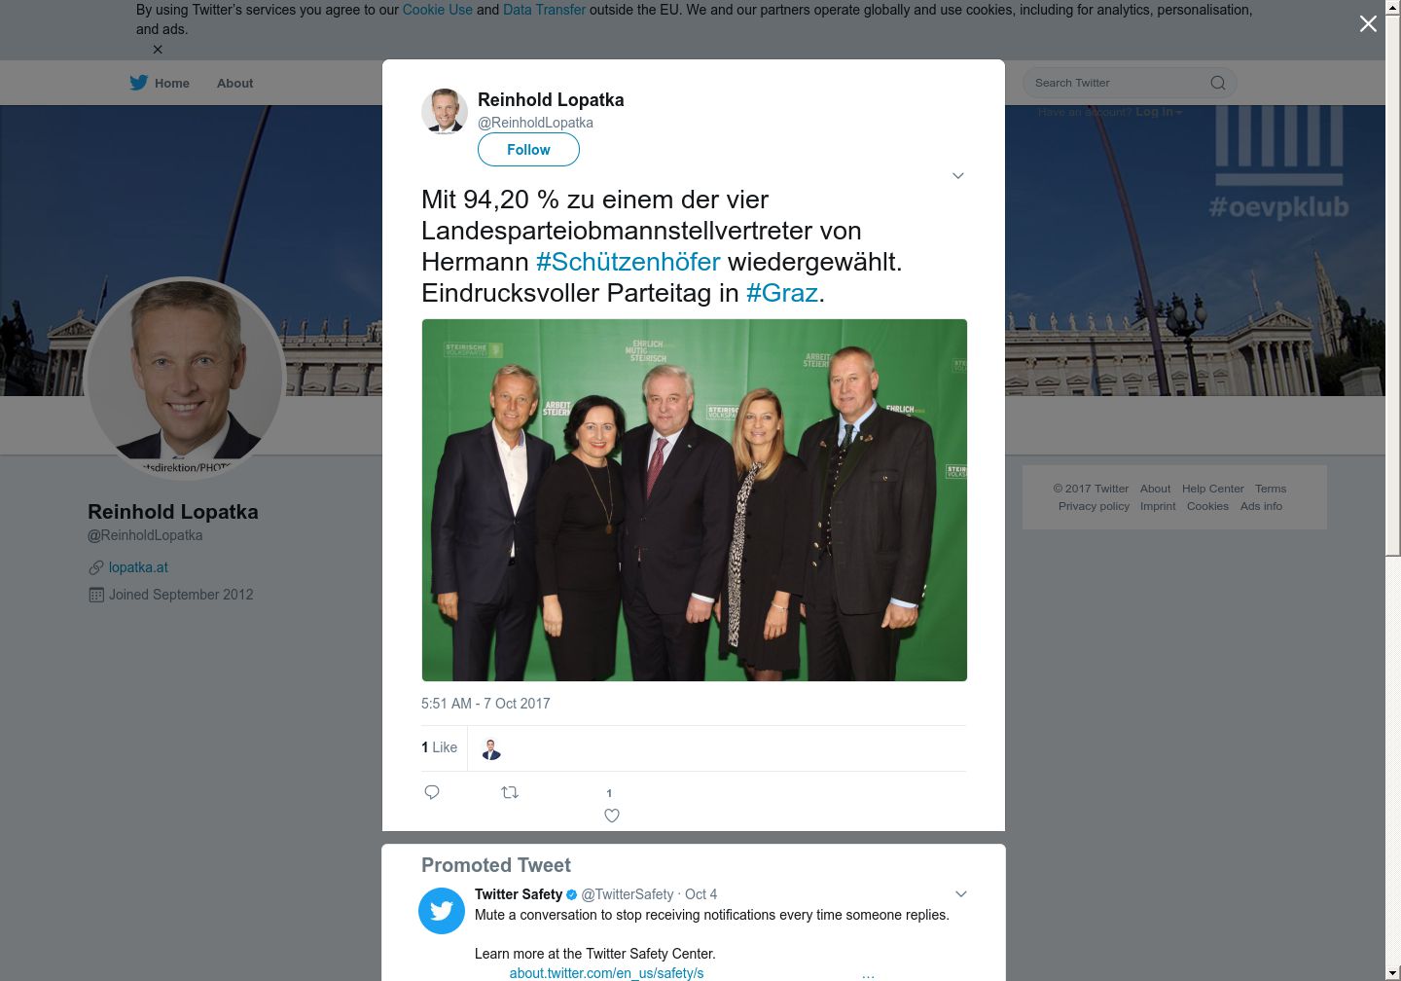The image size is (1401, 981).
Task: Open the tweet options chevron
Action: tap(957, 176)
